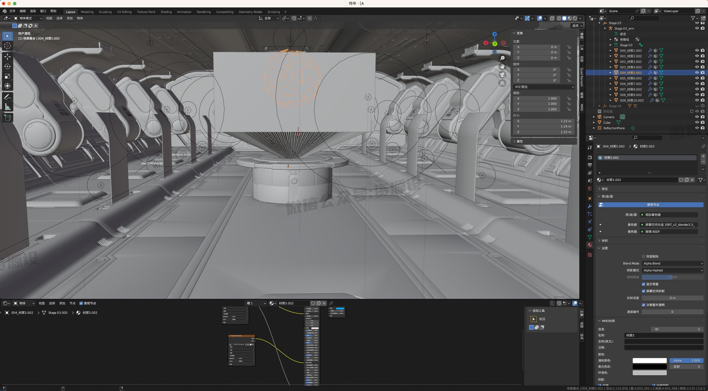Lock the X location value
708x391 pixels.
pyautogui.click(x=569, y=47)
